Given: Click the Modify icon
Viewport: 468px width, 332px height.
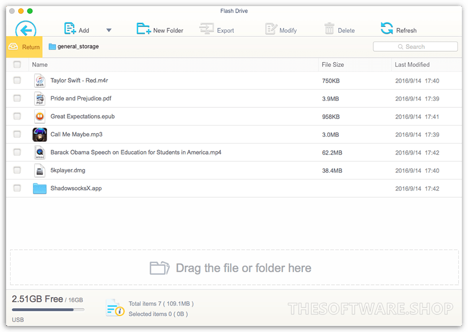Looking at the screenshot, I should (271, 29).
